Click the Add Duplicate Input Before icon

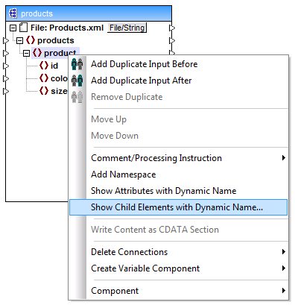pyautogui.click(x=77, y=64)
